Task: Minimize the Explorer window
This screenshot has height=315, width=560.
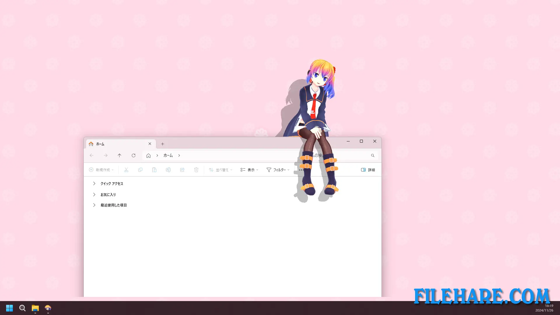Action: click(x=348, y=141)
